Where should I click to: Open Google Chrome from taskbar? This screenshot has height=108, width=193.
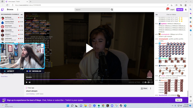103,106
